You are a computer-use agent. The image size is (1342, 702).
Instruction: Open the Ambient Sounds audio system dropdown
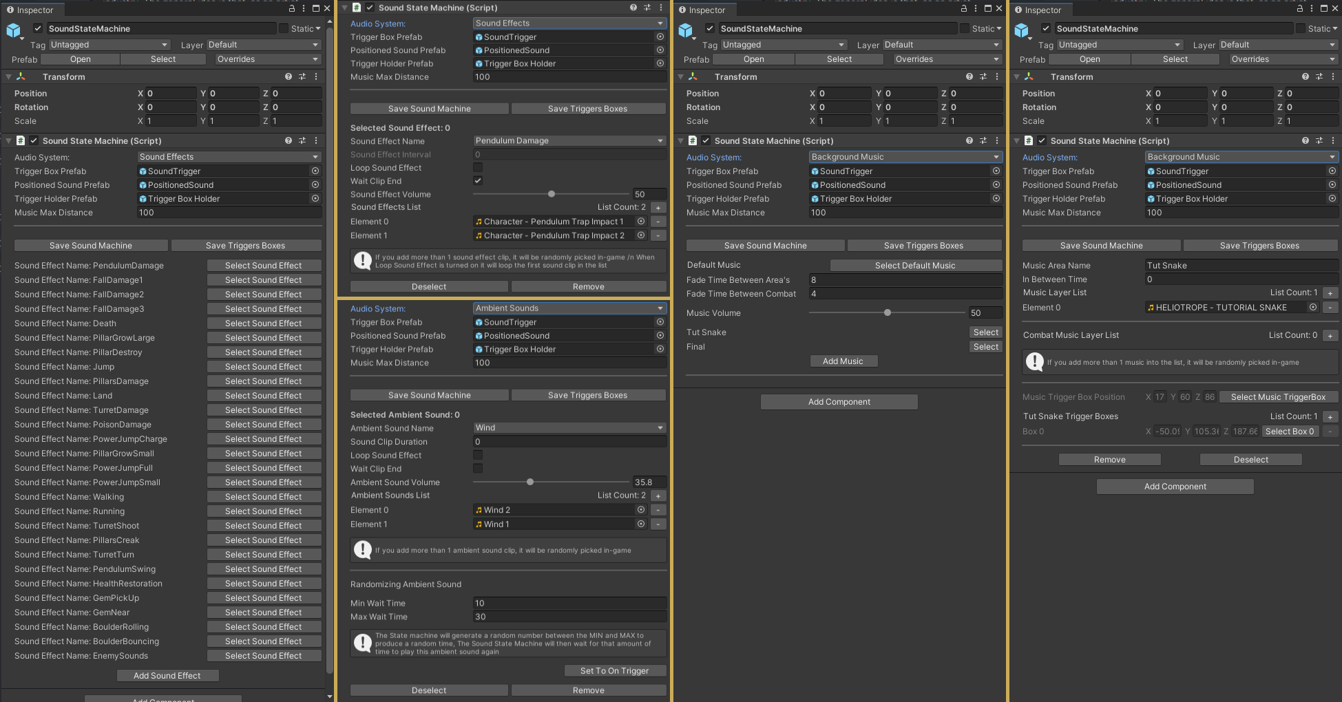[569, 308]
